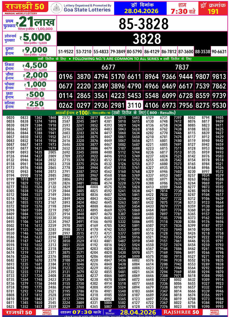Select eighth prize number 5006
Screen dimensions: 229x317
click(x=108, y=303)
